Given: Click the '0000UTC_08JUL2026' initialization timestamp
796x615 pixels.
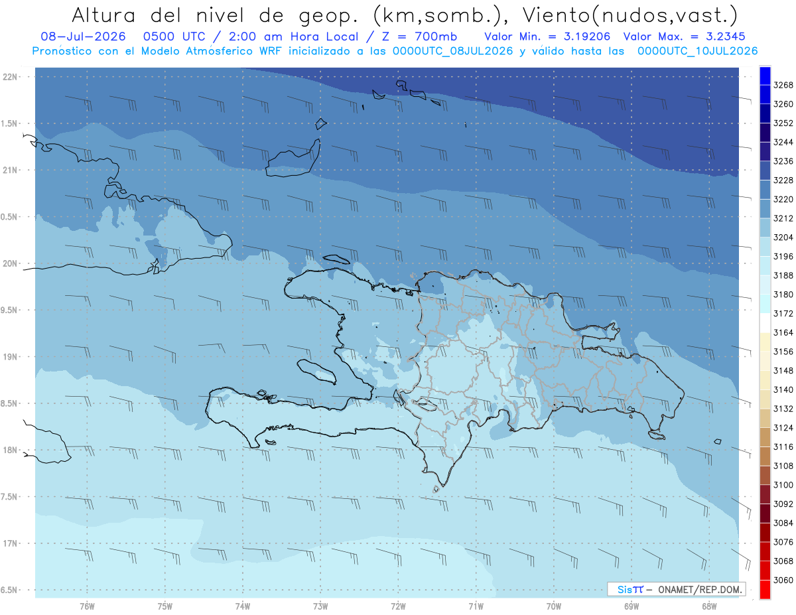Looking at the screenshot, I should [x=453, y=50].
